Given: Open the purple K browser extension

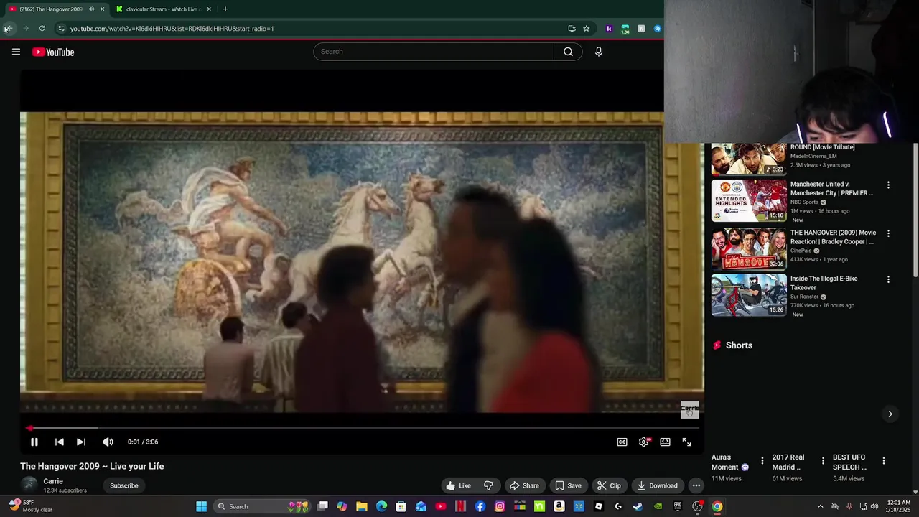Looking at the screenshot, I should 609,29.
